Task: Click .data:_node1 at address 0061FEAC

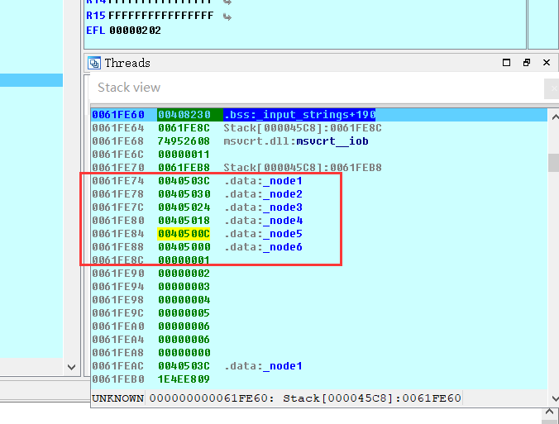Action: click(263, 366)
